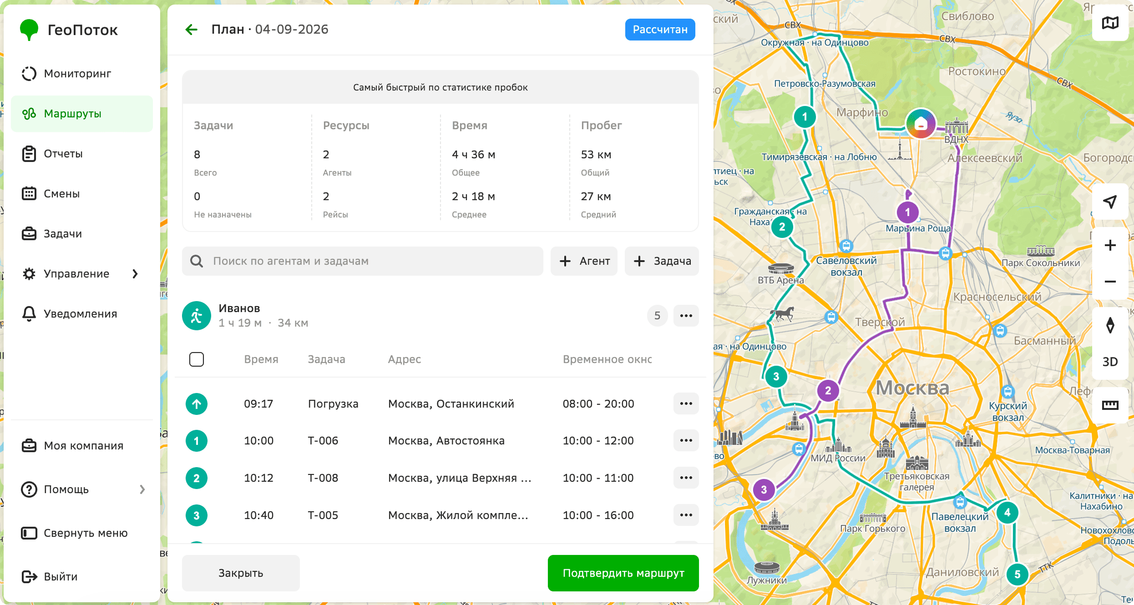Open options menu for Погрузка row
The width and height of the screenshot is (1134, 605).
pos(686,403)
